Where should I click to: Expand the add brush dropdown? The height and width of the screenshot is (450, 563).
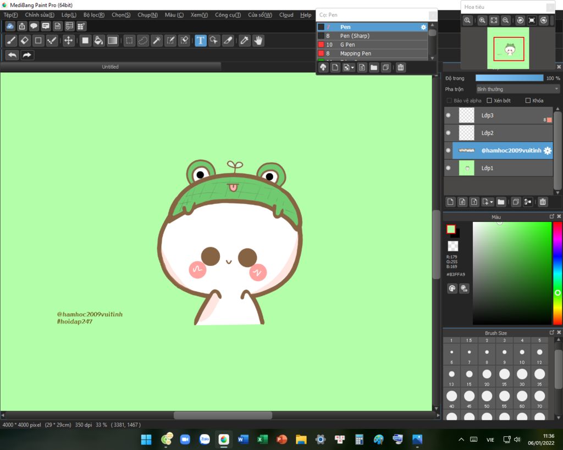[352, 68]
